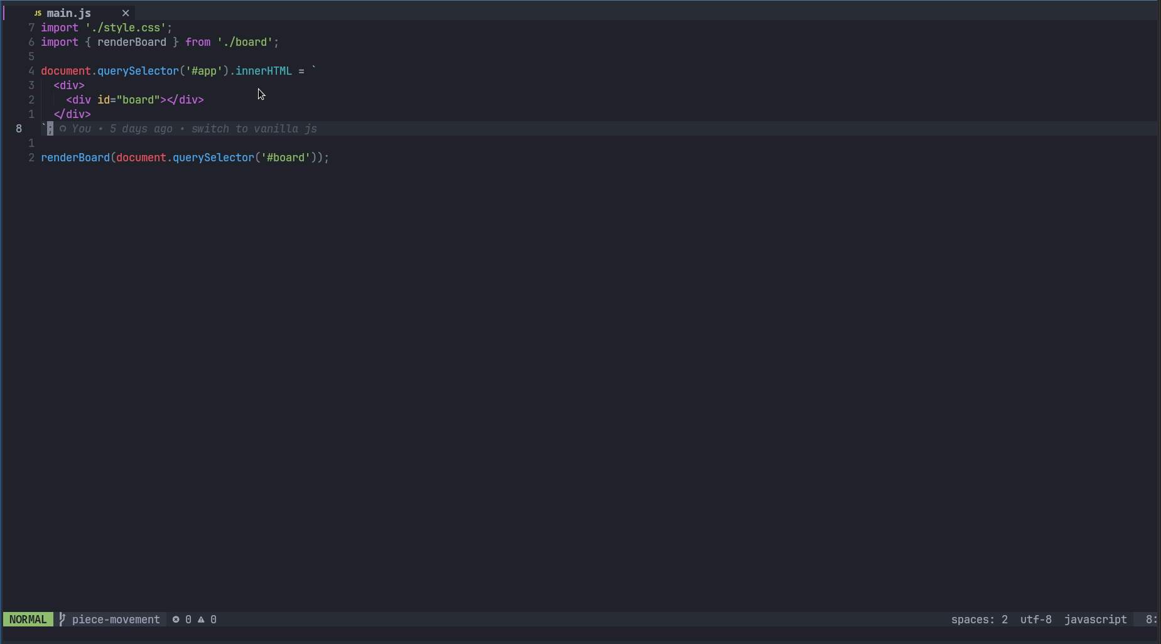Click the NORMAL mode indicator
Screen dimensions: 1161x644
click(x=28, y=620)
